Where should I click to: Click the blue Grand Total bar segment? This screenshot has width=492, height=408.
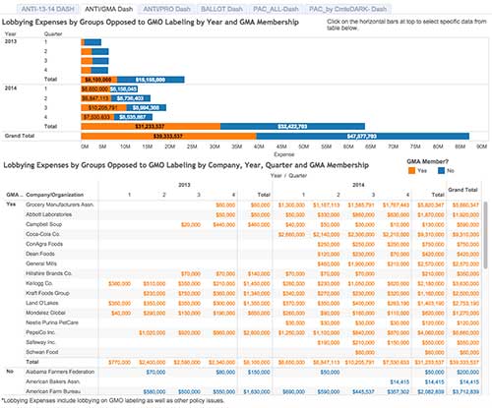point(363,136)
